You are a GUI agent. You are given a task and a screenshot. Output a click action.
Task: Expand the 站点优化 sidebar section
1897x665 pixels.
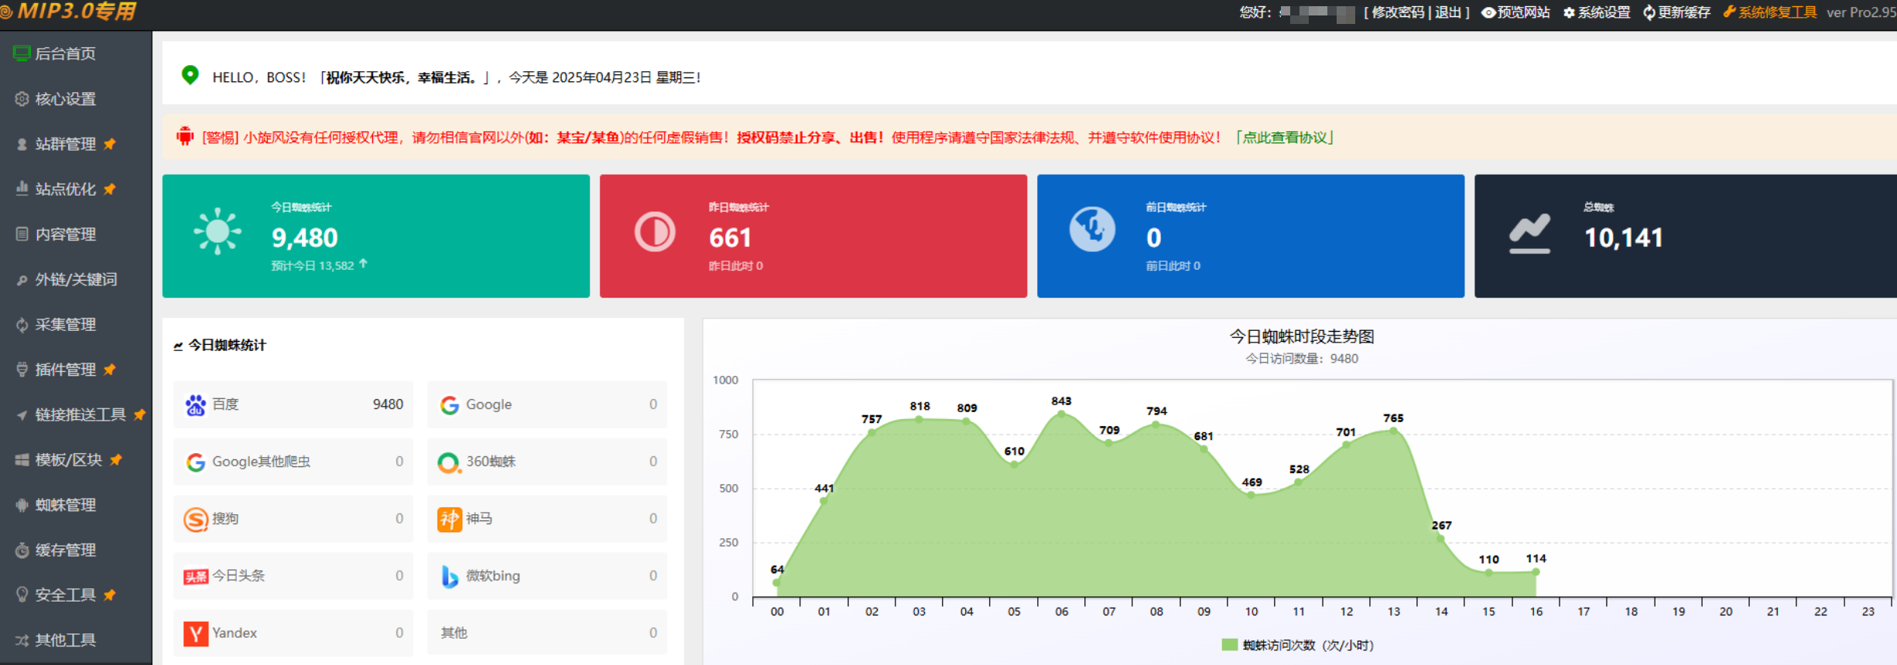pyautogui.click(x=65, y=189)
